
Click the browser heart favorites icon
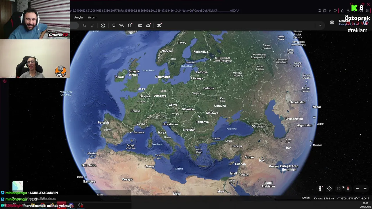[335, 11]
